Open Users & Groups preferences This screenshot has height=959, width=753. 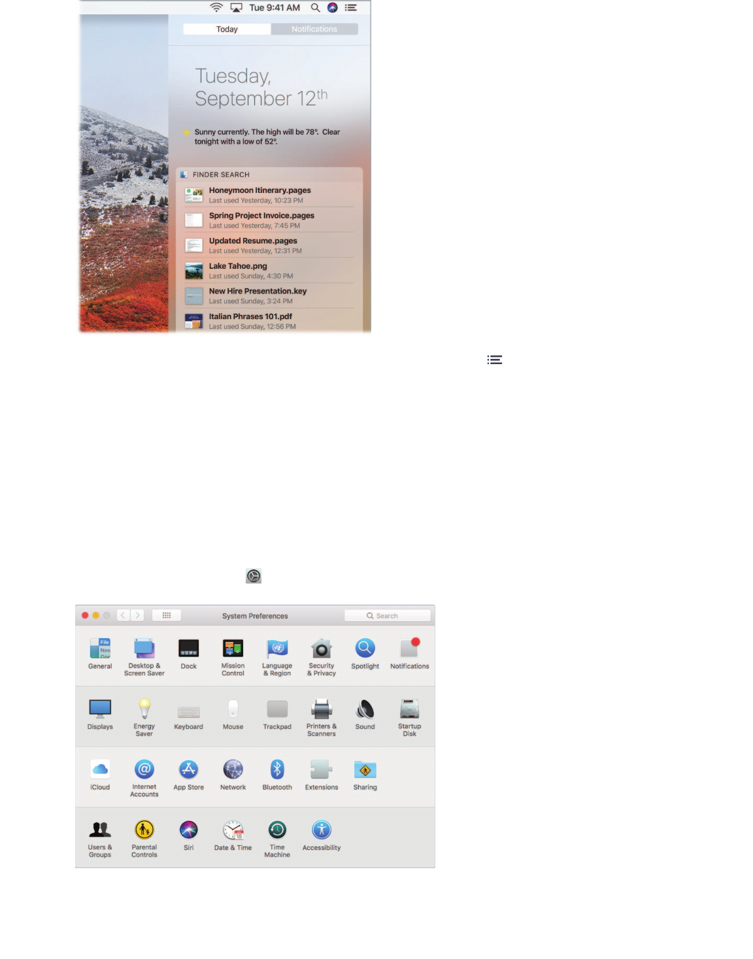[100, 839]
